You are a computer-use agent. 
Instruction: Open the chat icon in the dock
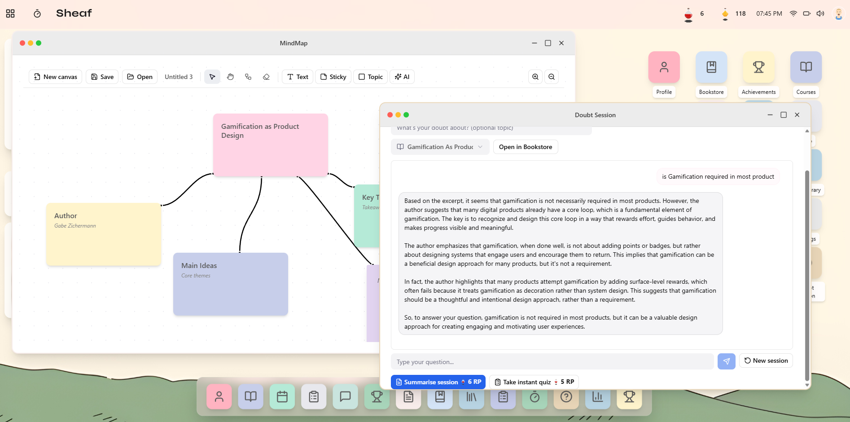(x=345, y=396)
